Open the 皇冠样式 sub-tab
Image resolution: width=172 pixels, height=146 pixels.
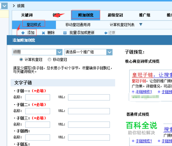34,25
